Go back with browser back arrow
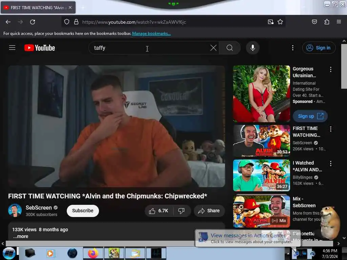 (8, 22)
